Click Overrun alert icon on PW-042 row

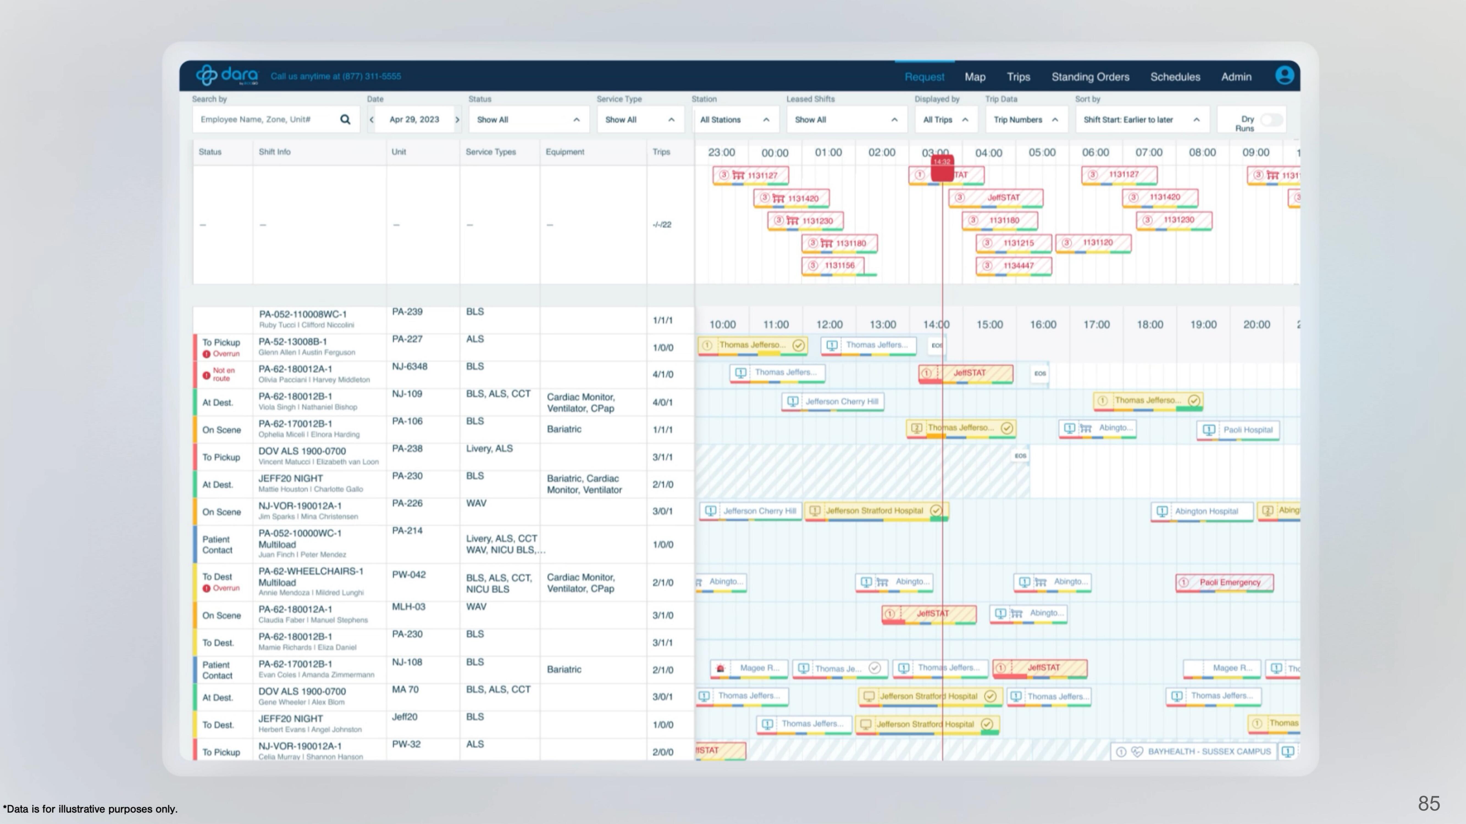pyautogui.click(x=207, y=588)
